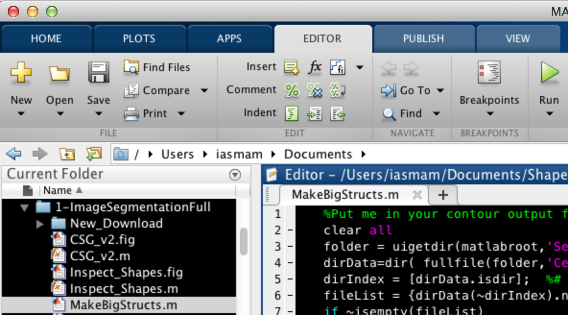Image resolution: width=568 pixels, height=315 pixels.
Task: Click the Print button
Action: (x=146, y=113)
